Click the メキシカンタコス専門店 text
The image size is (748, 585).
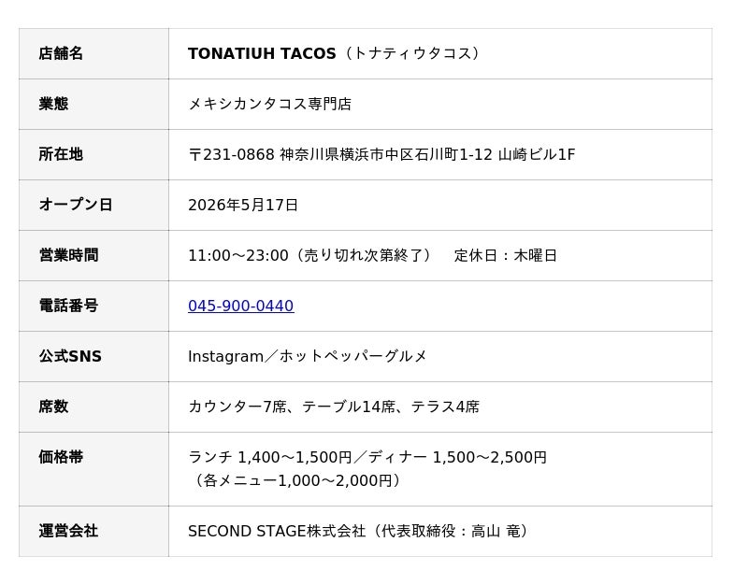click(x=270, y=104)
